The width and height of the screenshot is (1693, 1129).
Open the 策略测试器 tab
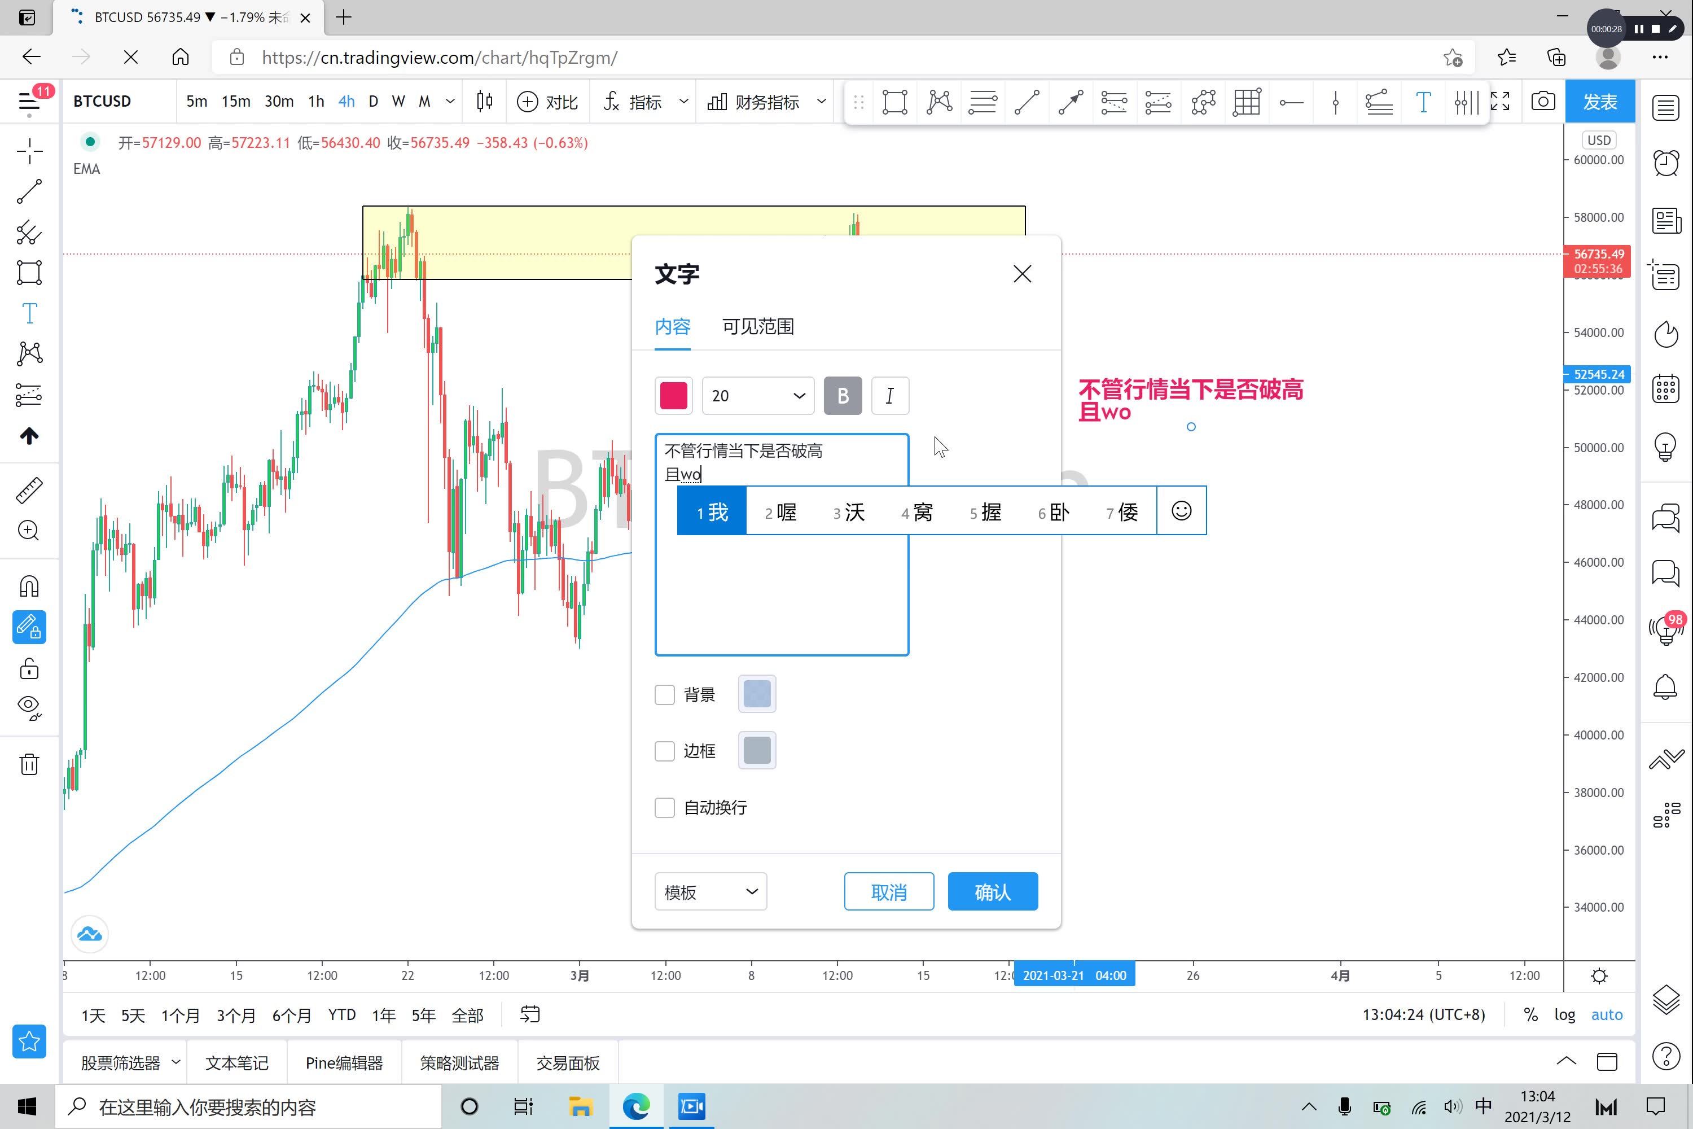pos(459,1062)
